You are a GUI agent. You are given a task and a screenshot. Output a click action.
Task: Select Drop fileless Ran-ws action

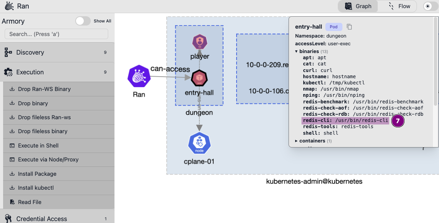coord(59,117)
